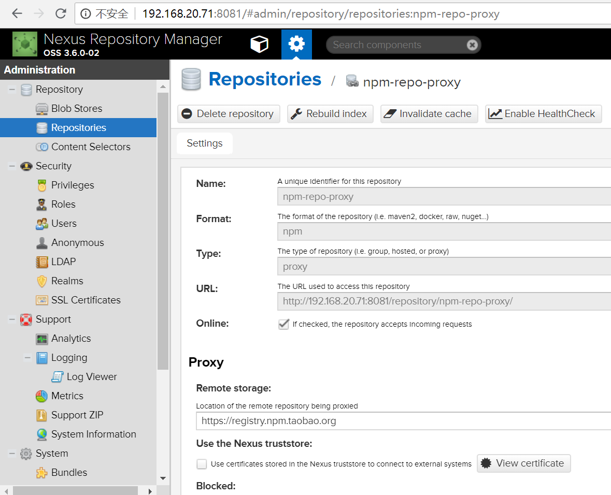Collapse the Logging tree node
Viewport: 611px width, 495px height.
(x=27, y=357)
